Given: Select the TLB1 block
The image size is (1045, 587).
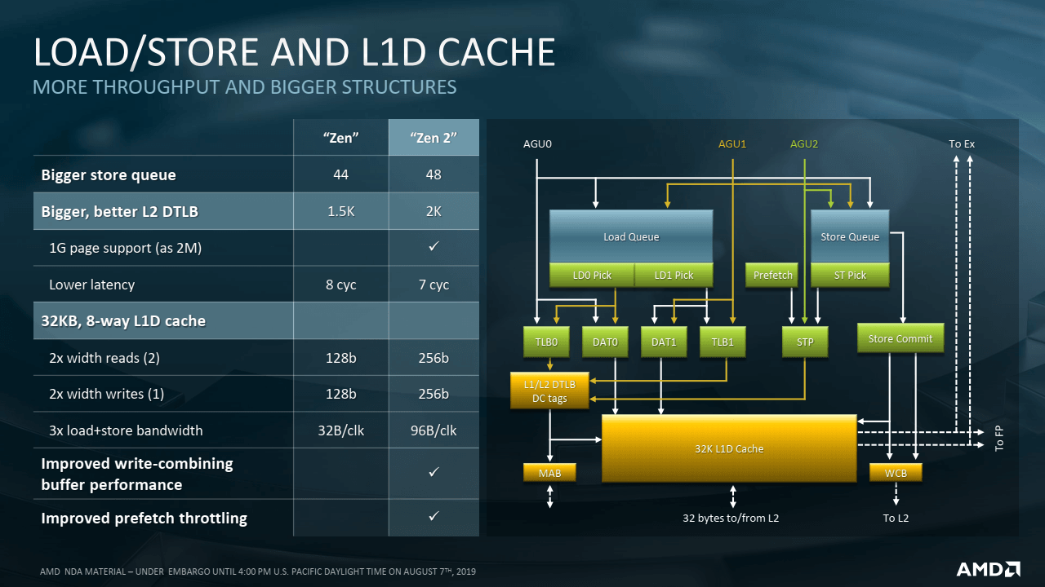Looking at the screenshot, I should click(723, 342).
